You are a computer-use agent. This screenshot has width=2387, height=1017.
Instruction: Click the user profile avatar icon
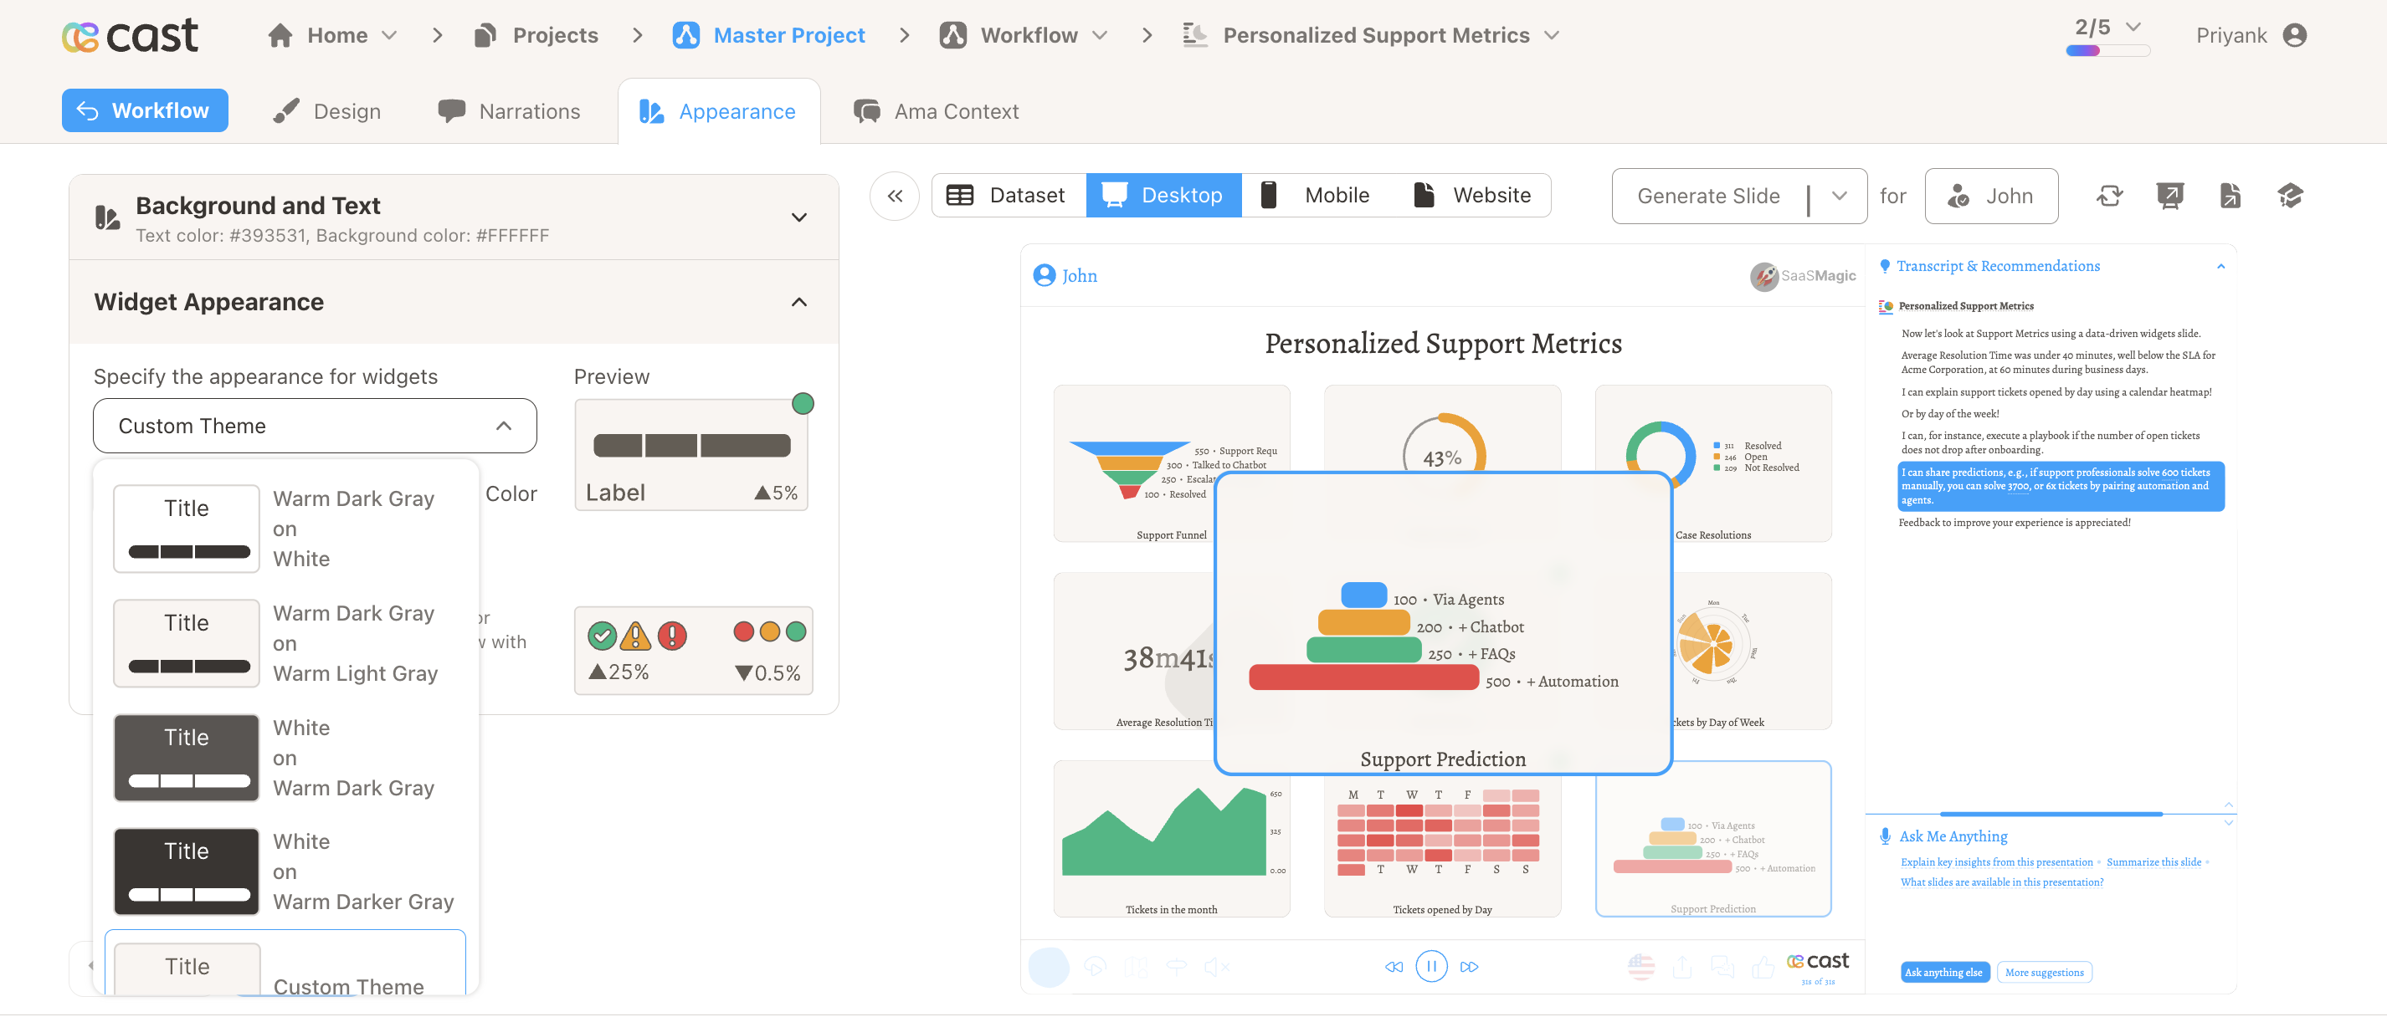(2294, 35)
